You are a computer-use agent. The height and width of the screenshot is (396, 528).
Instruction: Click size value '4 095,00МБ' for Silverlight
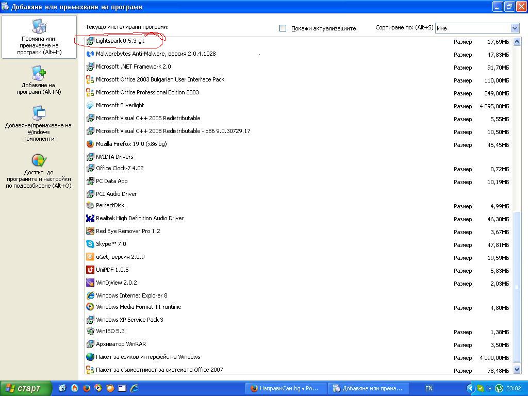pyautogui.click(x=494, y=106)
